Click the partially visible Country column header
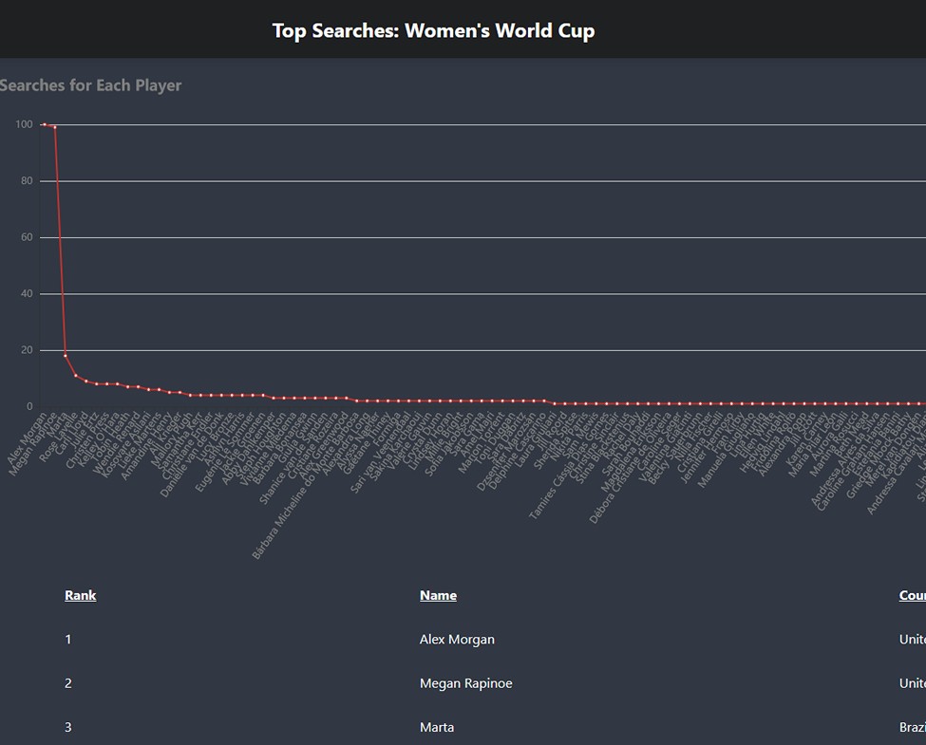Image resolution: width=926 pixels, height=745 pixels. (913, 595)
